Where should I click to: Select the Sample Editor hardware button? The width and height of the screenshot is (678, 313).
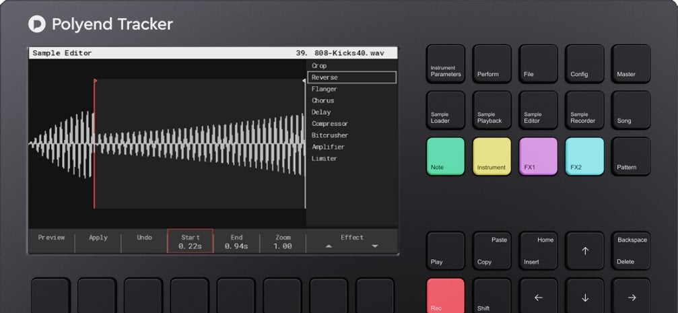click(x=538, y=110)
